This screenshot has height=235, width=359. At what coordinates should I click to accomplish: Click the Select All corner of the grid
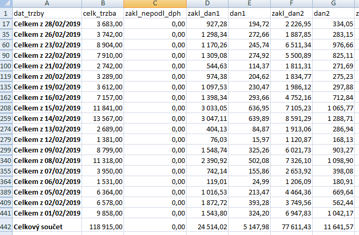6,3
